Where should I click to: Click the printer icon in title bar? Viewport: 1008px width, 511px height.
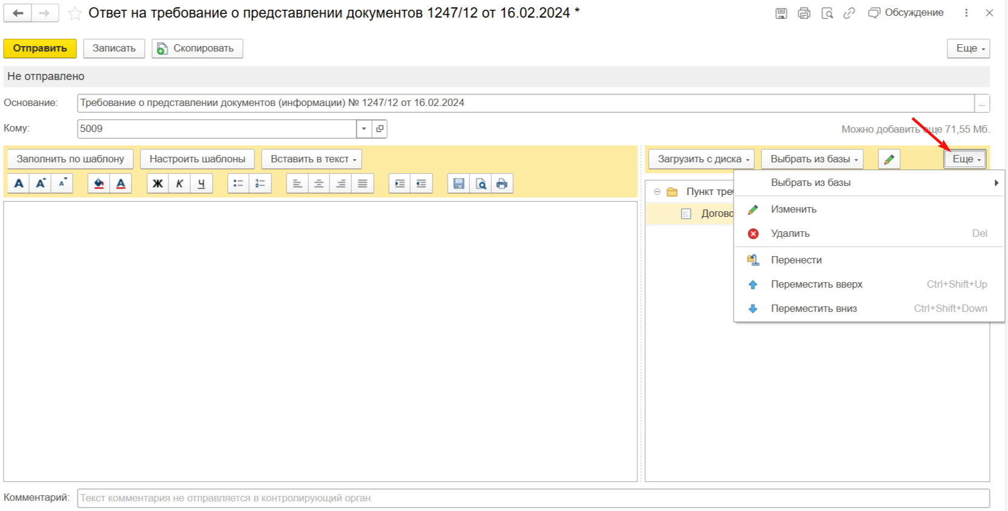(804, 13)
